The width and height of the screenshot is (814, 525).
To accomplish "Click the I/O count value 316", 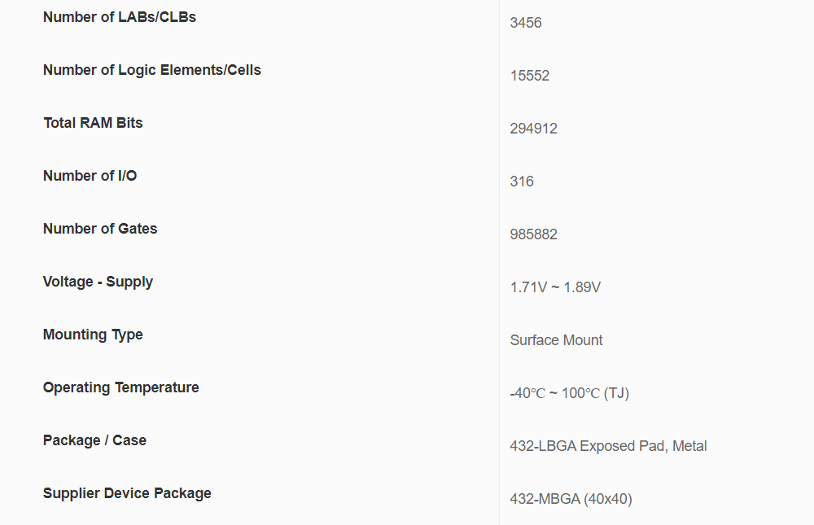I will [522, 182].
